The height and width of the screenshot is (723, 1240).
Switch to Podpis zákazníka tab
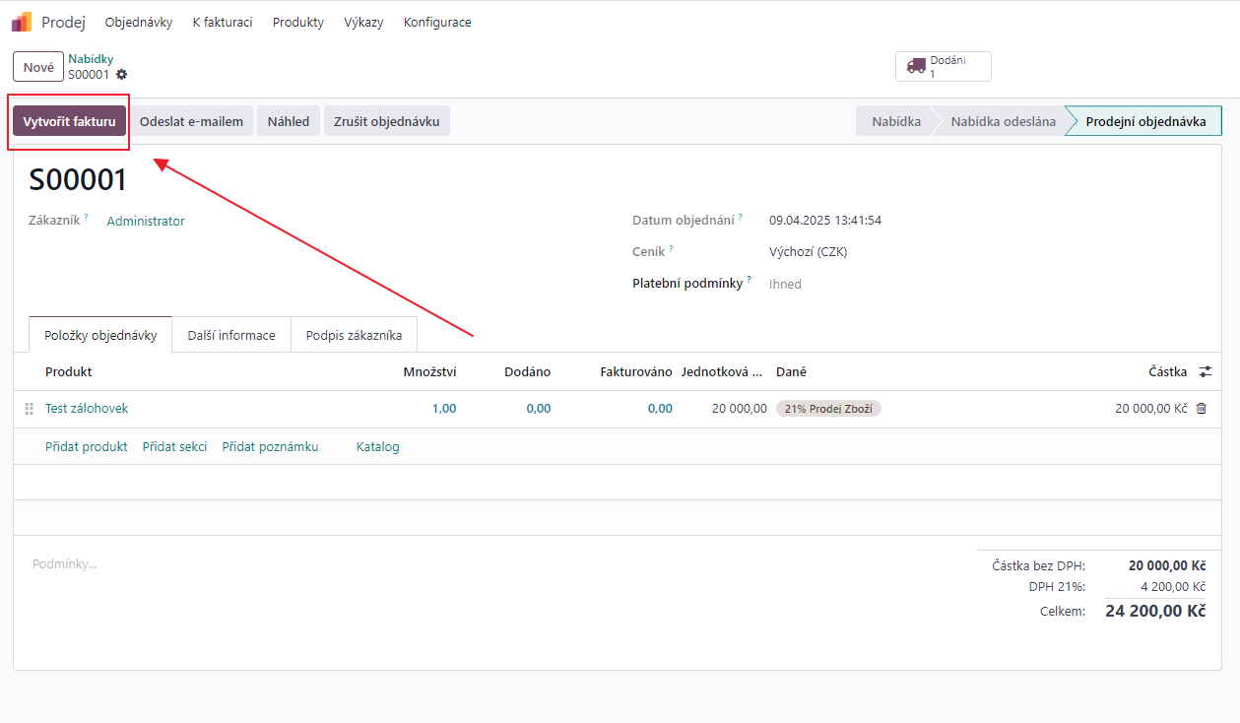click(x=354, y=335)
